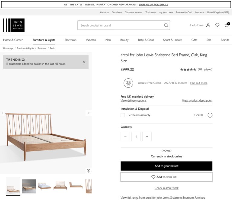Open the Electricals menu

[70, 40]
